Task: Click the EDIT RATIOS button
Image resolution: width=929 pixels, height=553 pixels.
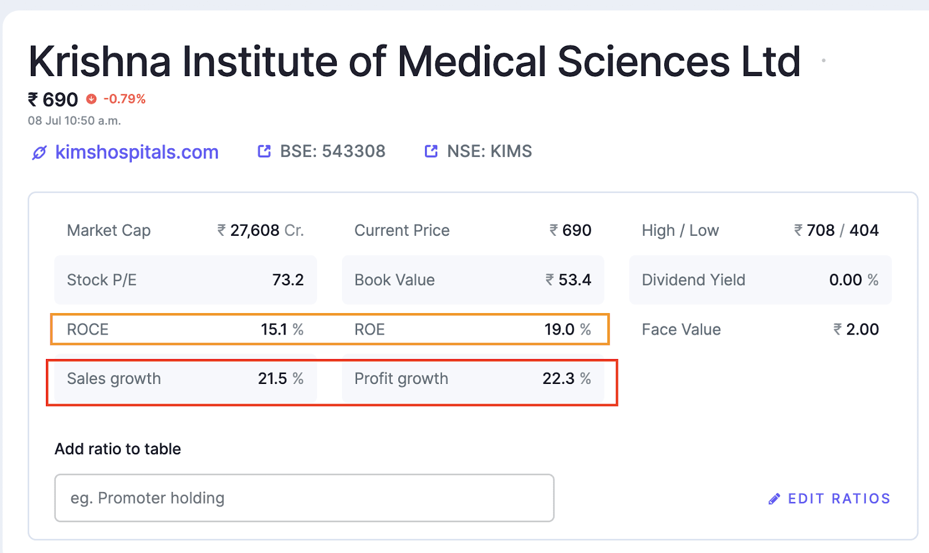Action: click(838, 499)
